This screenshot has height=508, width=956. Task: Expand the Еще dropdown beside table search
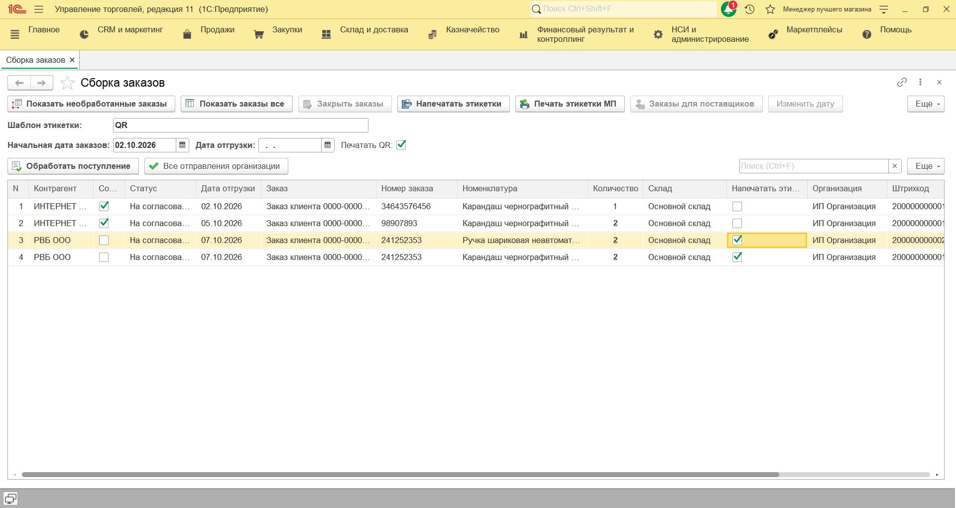pyautogui.click(x=926, y=166)
